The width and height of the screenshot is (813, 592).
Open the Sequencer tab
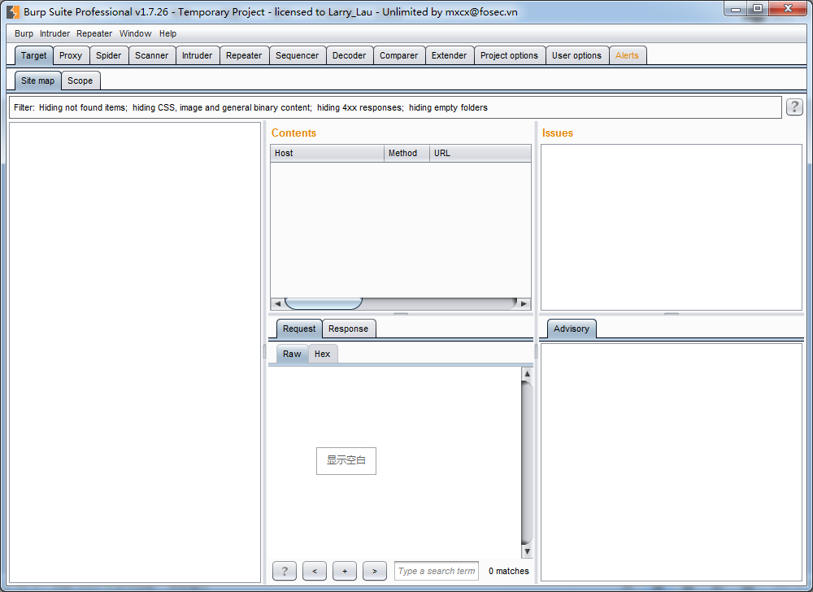(297, 55)
